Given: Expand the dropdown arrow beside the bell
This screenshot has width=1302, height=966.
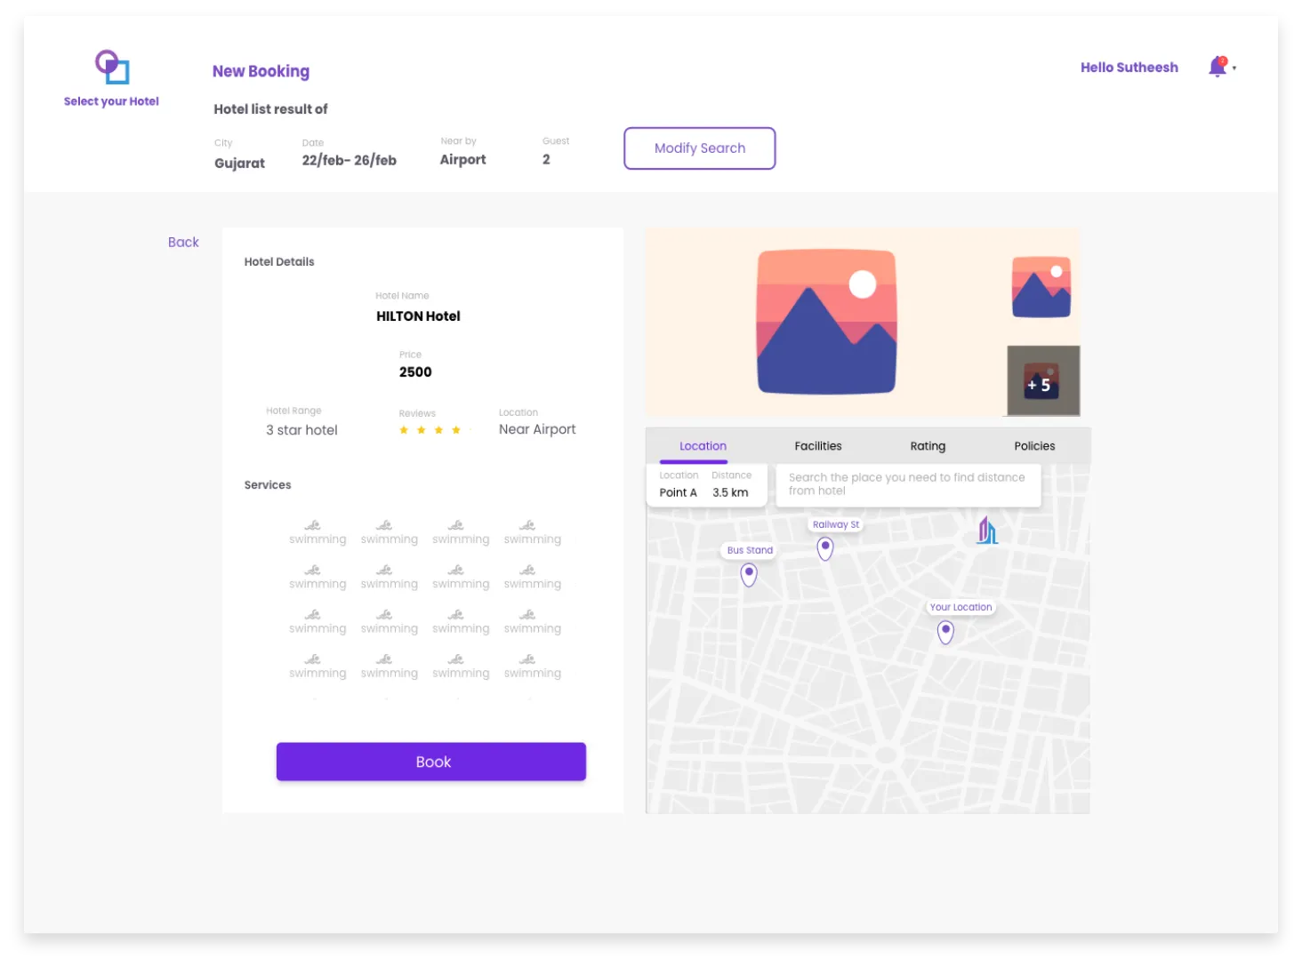Looking at the screenshot, I should tap(1234, 68).
